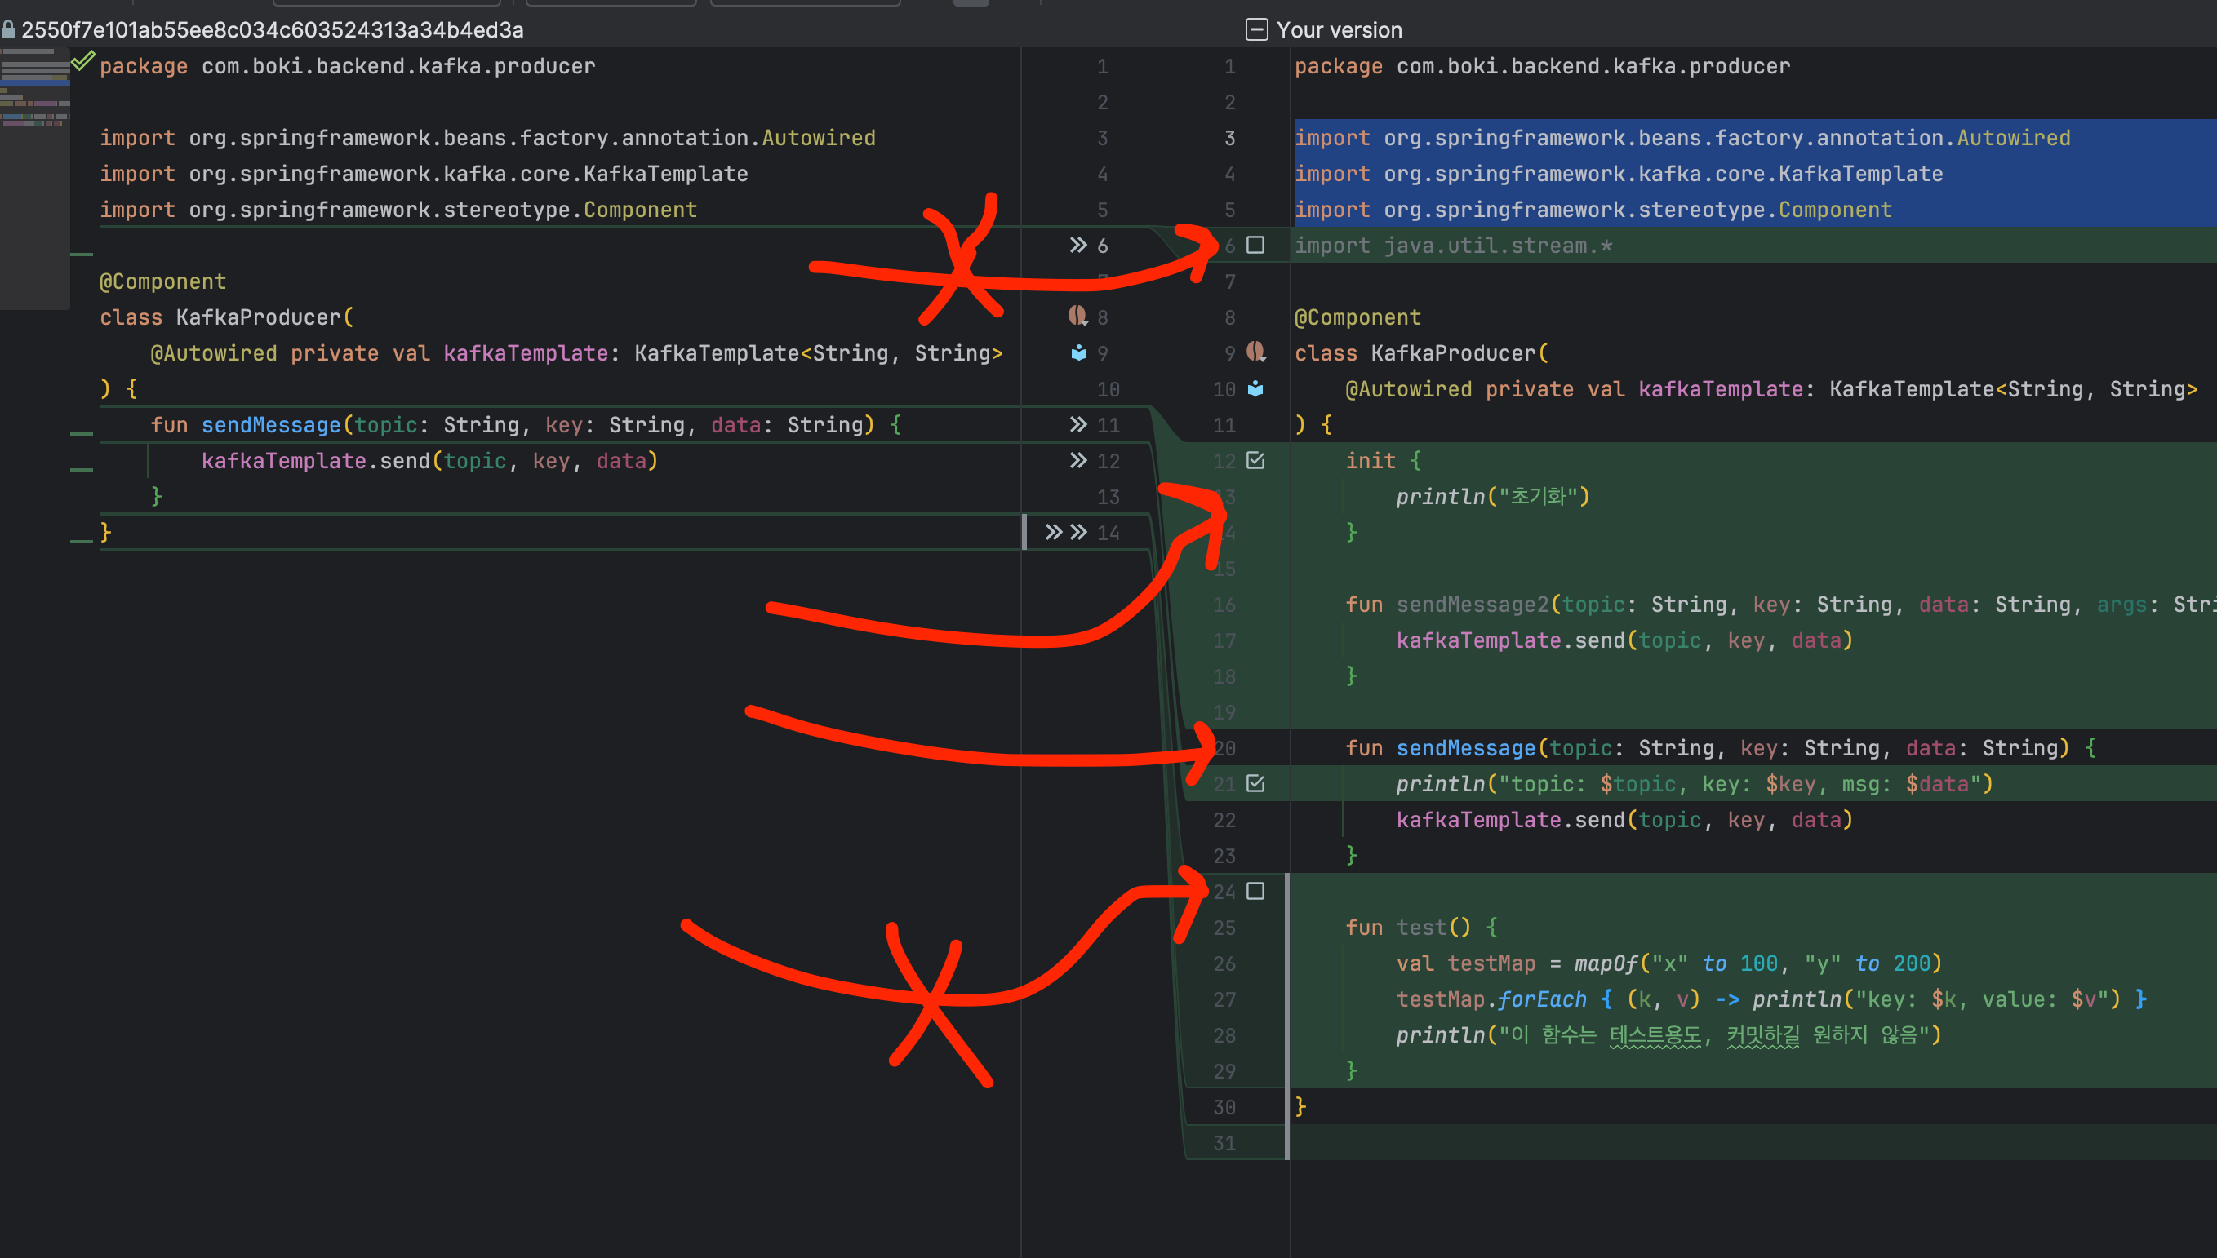The height and width of the screenshot is (1258, 2217).
Task: Click the green inspection checkmark icon
Action: (x=82, y=61)
